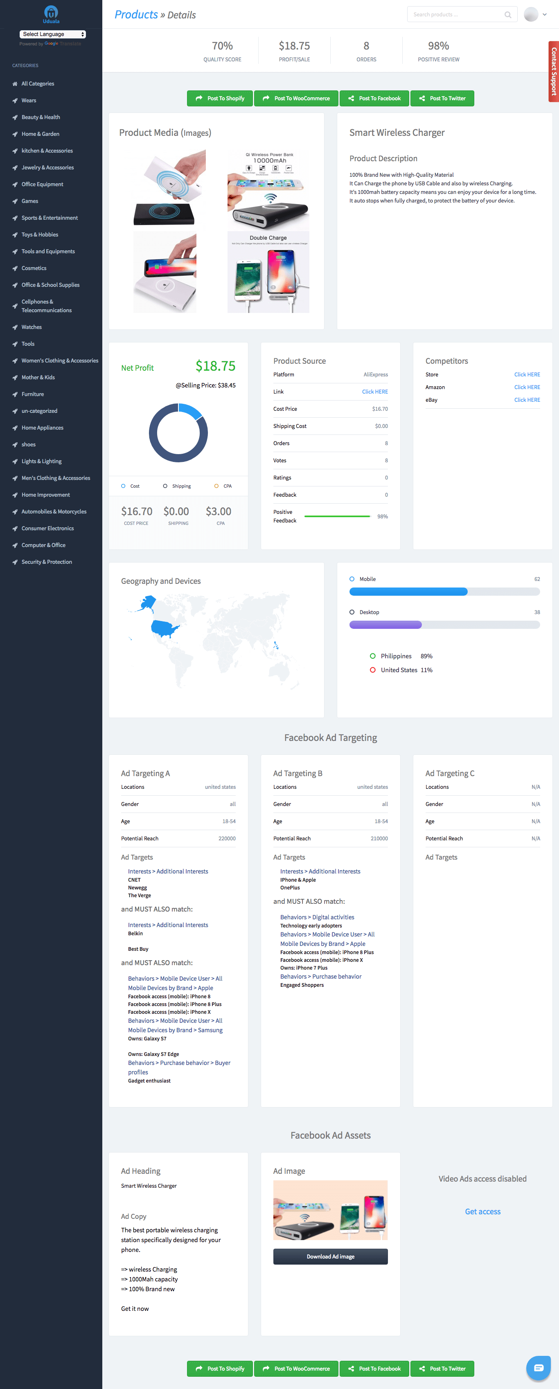Toggle the Shipping legend marker
The width and height of the screenshot is (559, 1389).
165,486
